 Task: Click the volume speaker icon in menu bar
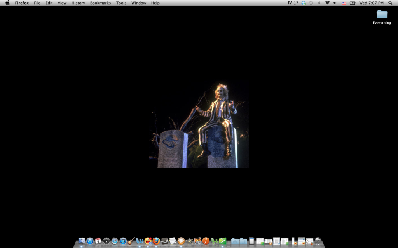point(335,3)
